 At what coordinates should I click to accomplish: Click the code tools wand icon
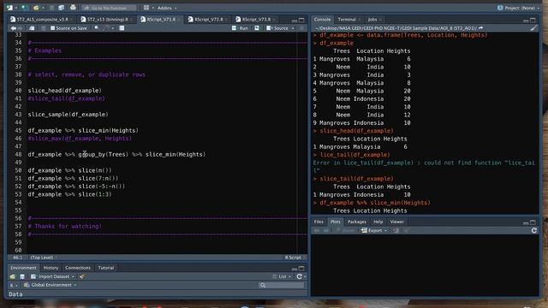click(107, 28)
